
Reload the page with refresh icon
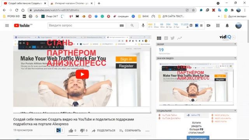click(x=17, y=10)
